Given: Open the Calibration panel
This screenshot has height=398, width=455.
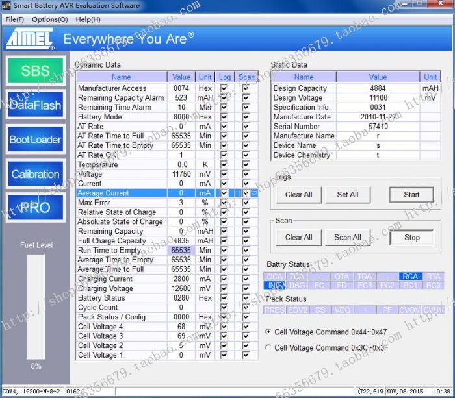Looking at the screenshot, I should [x=36, y=174].
